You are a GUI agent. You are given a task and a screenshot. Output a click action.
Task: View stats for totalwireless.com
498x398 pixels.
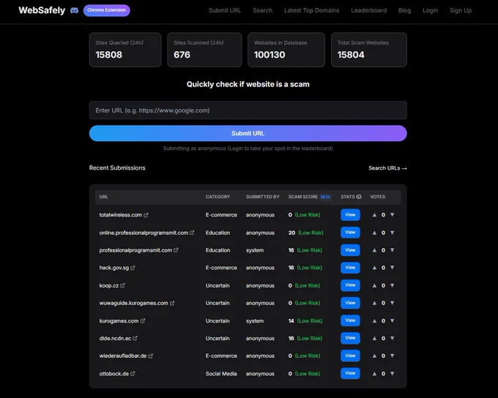[x=350, y=215]
